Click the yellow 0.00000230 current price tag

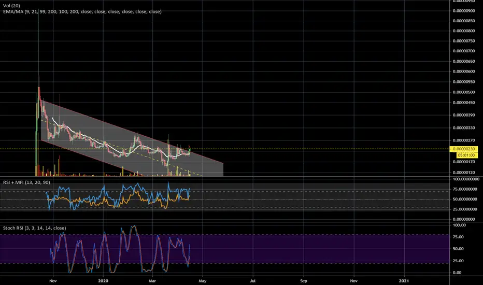click(464, 149)
